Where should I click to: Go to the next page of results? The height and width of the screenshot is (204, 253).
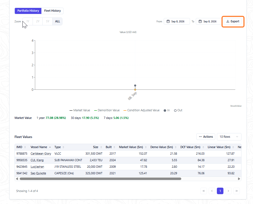(x=228, y=191)
